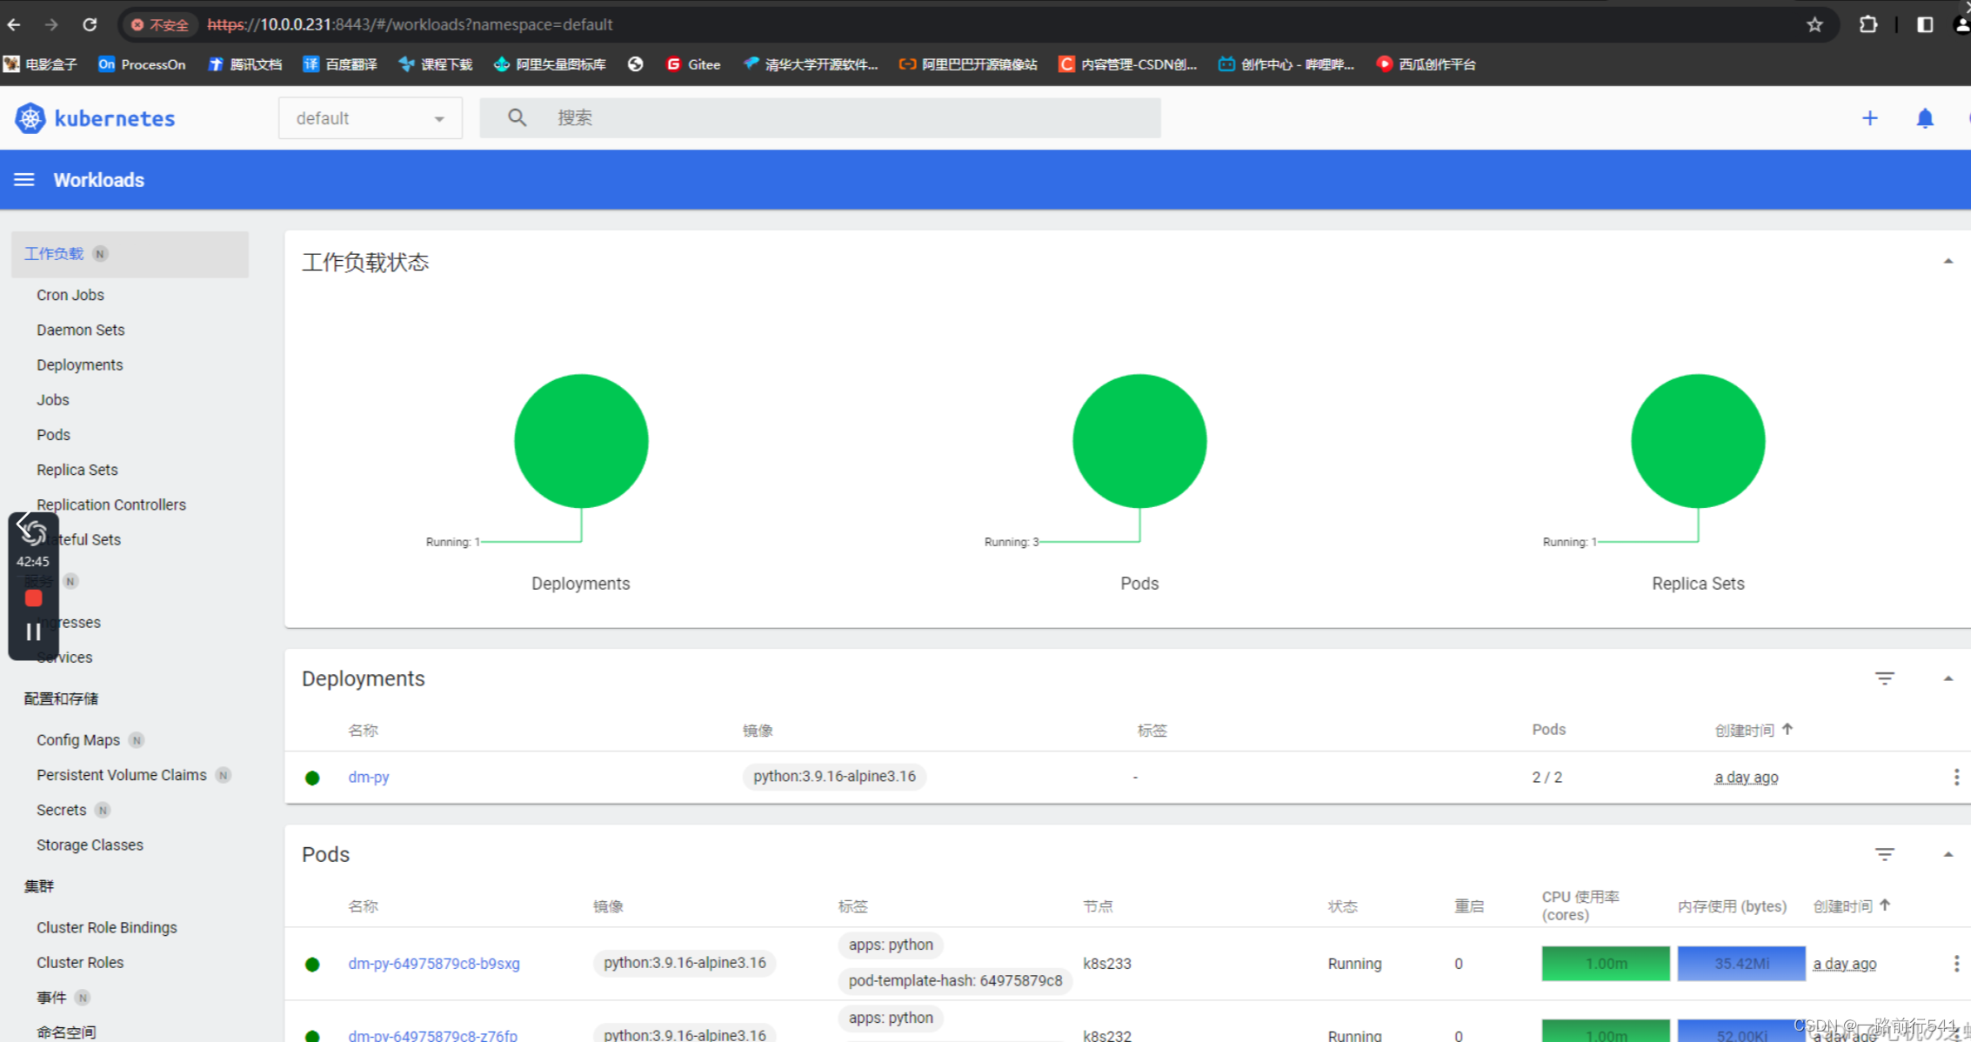This screenshot has width=1971, height=1042.
Task: Open the three-dot menu for dm-py deployment
Action: tap(1955, 777)
